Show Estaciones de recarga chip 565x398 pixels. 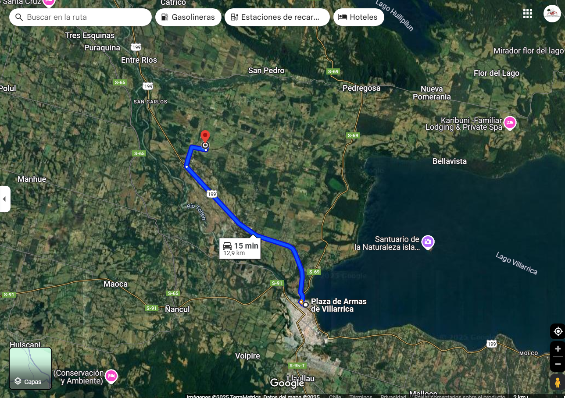[277, 17]
